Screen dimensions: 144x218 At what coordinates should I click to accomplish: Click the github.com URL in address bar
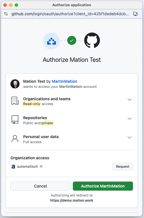coord(70,14)
